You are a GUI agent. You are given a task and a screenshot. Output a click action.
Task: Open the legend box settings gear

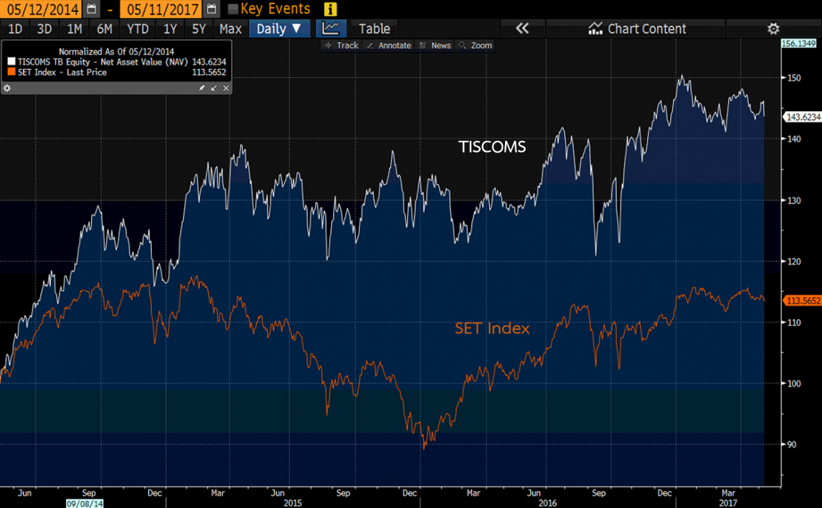pyautogui.click(x=7, y=88)
